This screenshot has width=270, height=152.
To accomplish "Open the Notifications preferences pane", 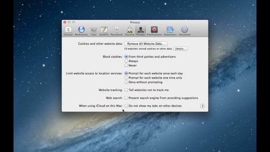I will click(x=154, y=31).
